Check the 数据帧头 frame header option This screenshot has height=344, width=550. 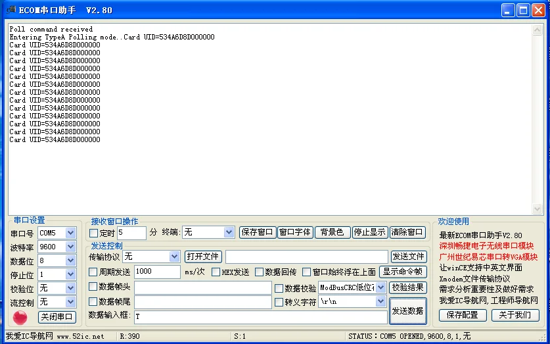point(93,287)
